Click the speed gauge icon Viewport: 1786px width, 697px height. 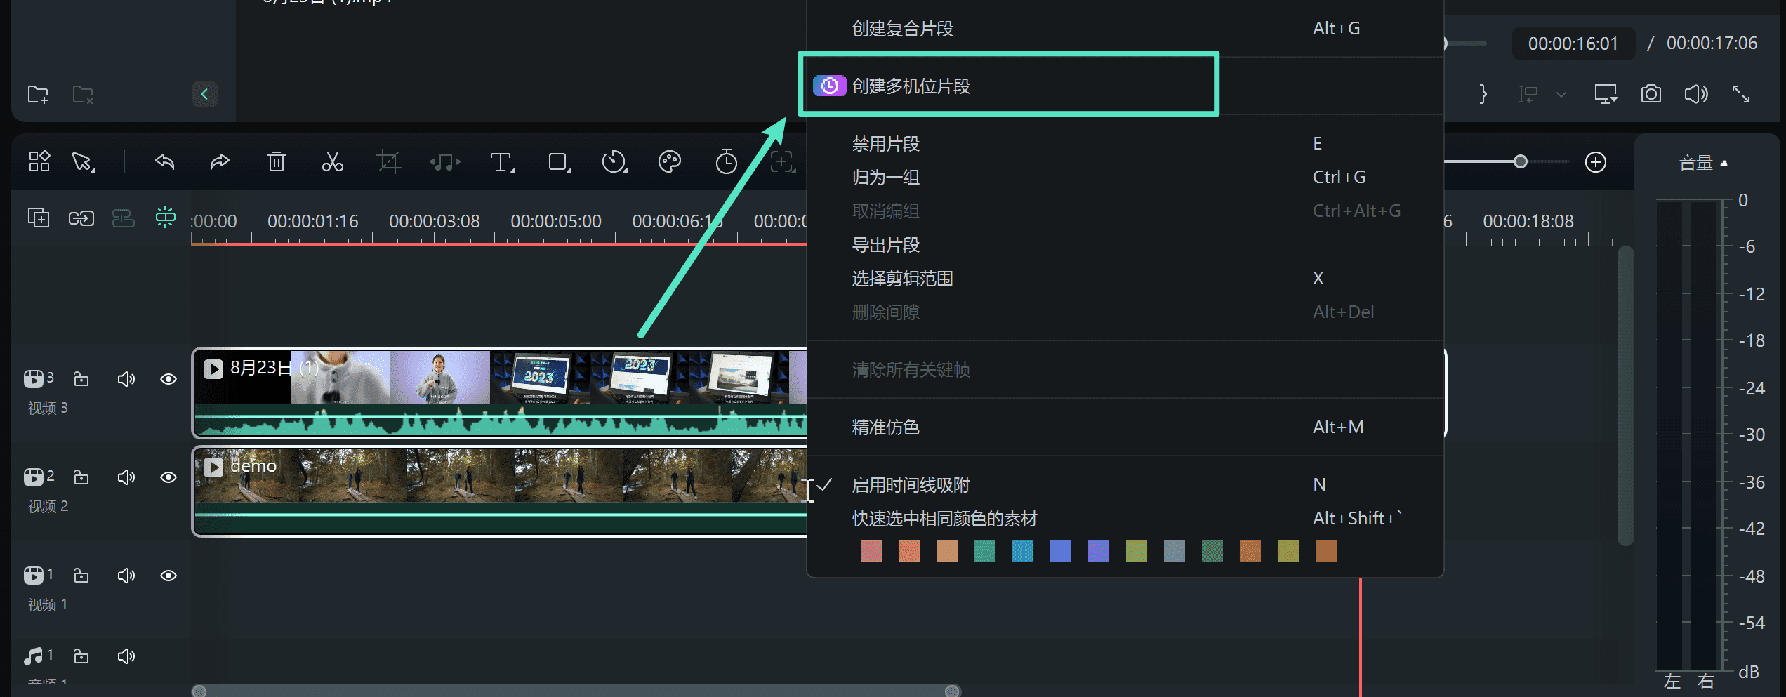pos(614,162)
